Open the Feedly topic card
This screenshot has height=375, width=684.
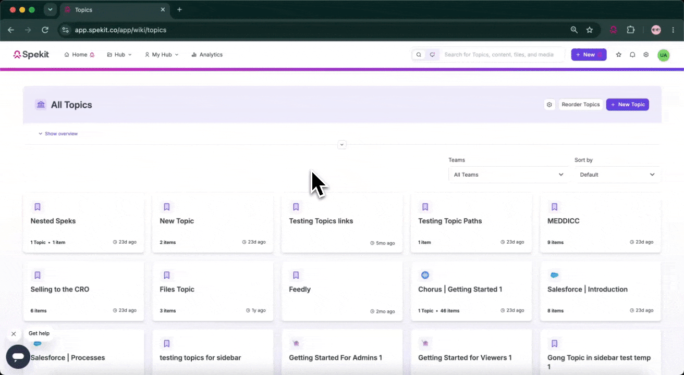tap(342, 291)
